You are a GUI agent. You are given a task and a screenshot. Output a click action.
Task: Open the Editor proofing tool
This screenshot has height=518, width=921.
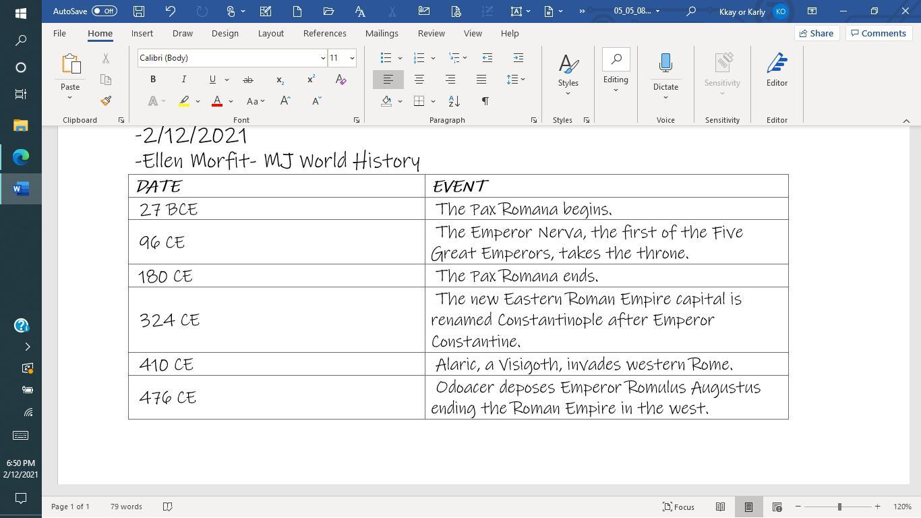(x=777, y=71)
